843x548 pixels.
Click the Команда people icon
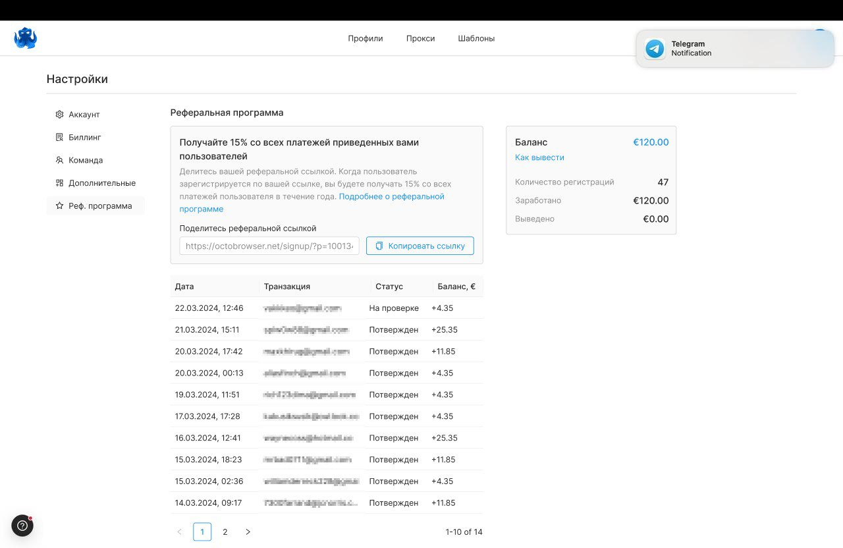[59, 160]
